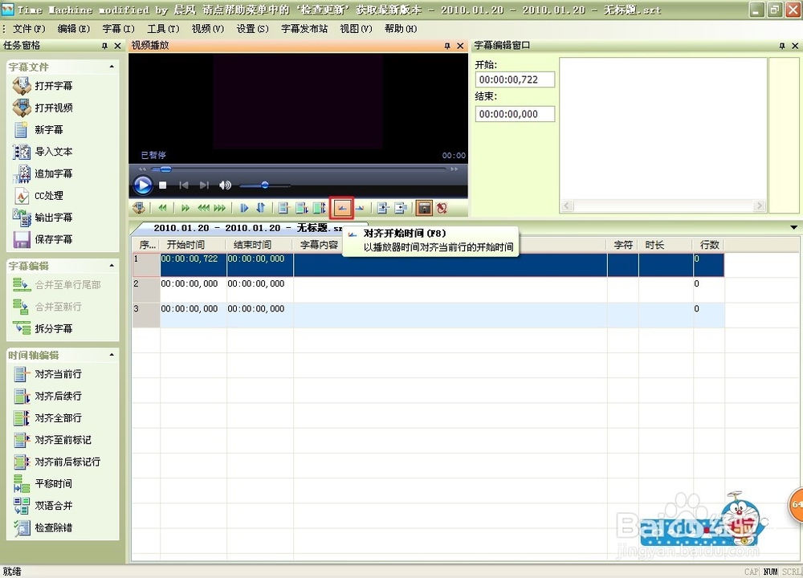Image resolution: width=803 pixels, height=578 pixels.
Task: Click the dark save-disk icon in player toolbar
Action: tap(424, 208)
